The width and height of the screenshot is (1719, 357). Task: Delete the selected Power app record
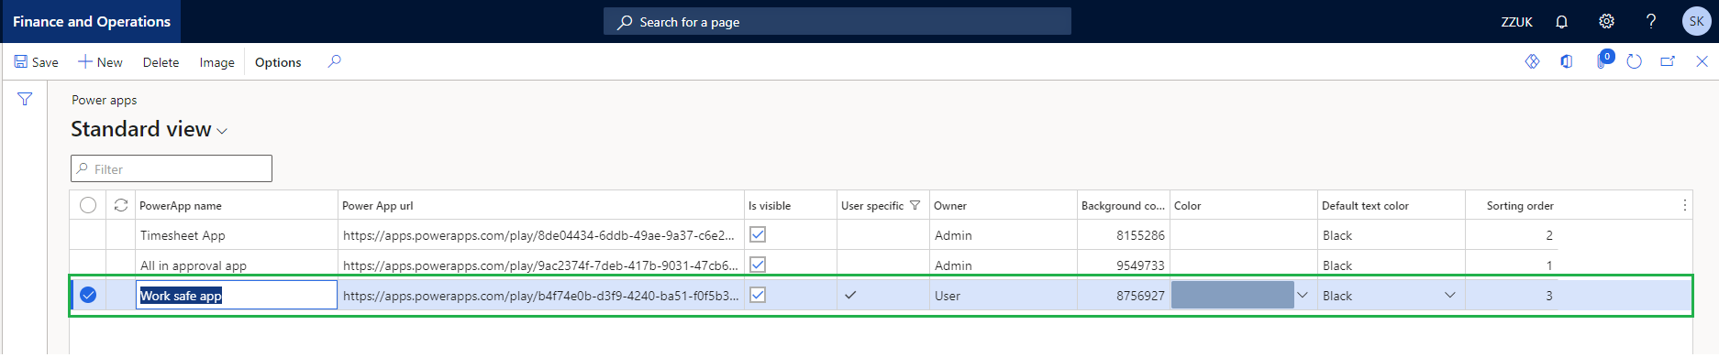161,62
